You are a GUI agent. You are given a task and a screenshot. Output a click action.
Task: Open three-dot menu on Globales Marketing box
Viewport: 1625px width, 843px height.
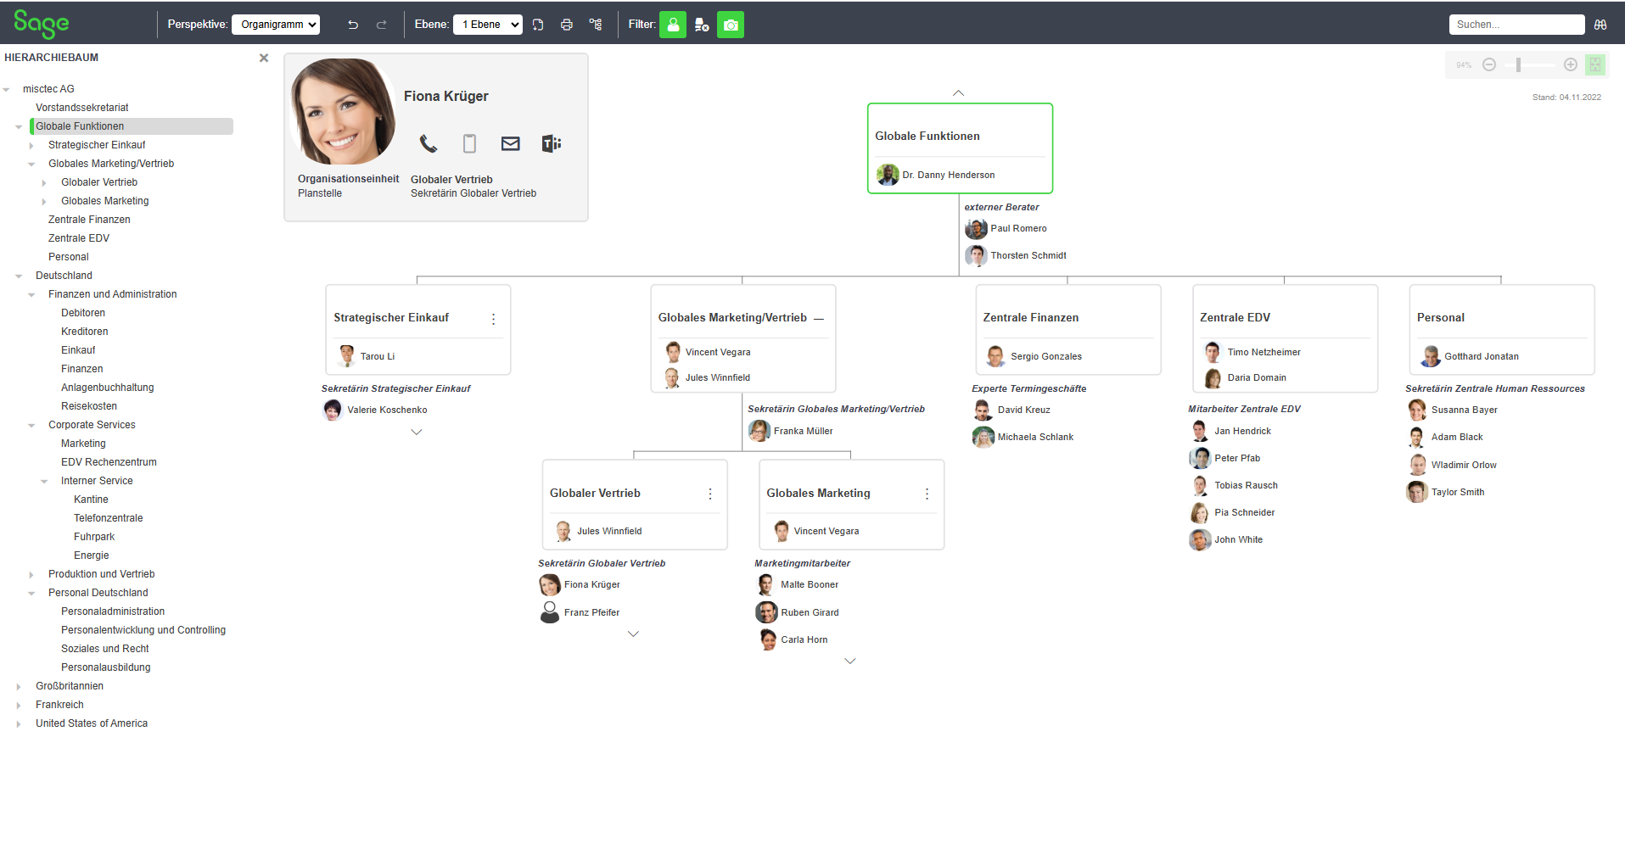coord(927,494)
